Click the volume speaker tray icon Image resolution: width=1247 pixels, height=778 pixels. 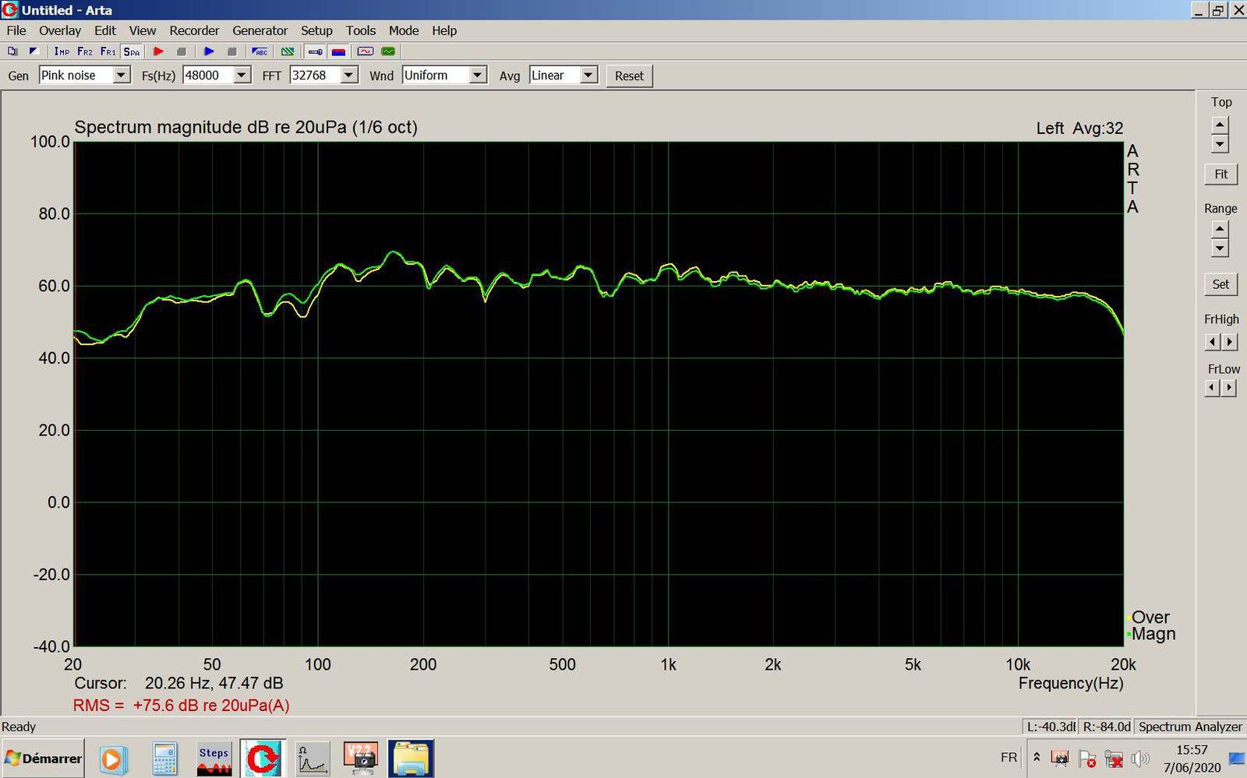pos(1140,758)
